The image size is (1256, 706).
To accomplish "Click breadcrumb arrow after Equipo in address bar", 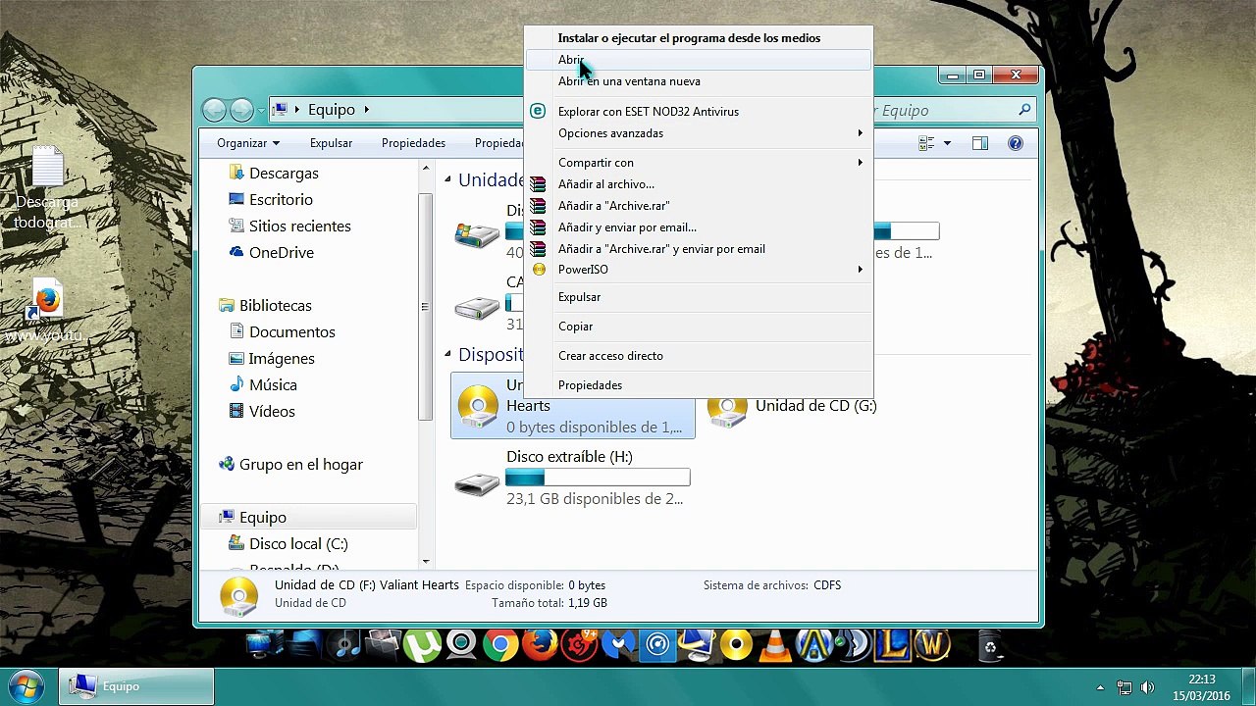I will tap(366, 110).
